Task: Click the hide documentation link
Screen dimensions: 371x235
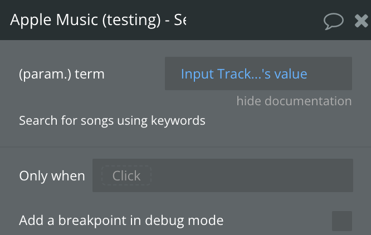Action: [294, 101]
